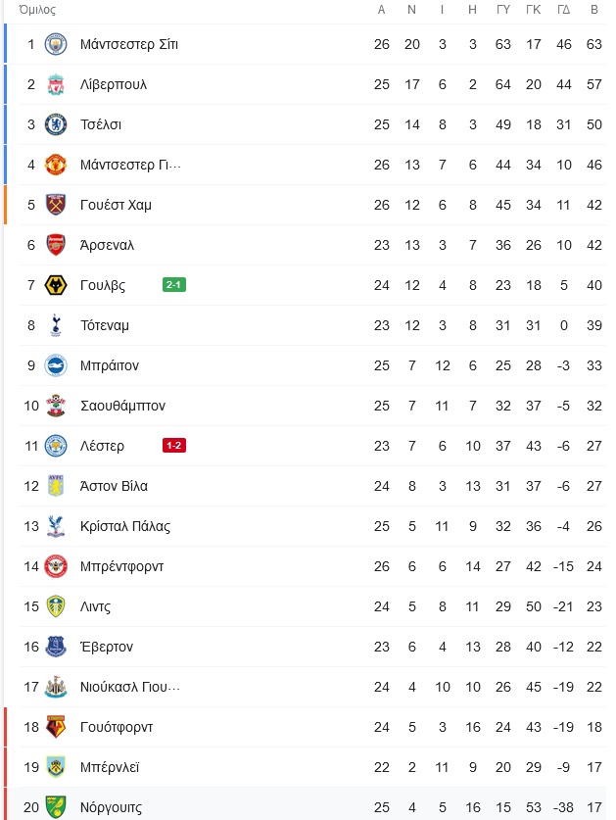Screen dimensions: 616x820
Task: Click the Μπρέντφορντ team name
Action: [121, 566]
